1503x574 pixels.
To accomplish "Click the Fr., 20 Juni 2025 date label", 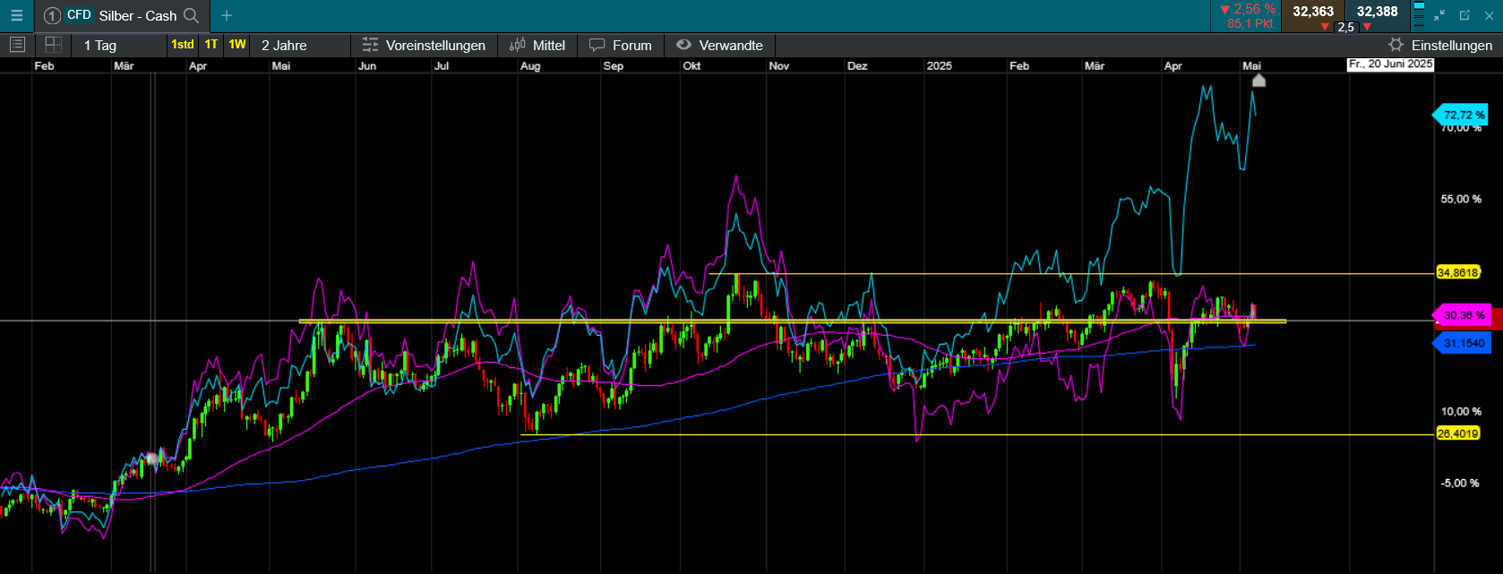I will click(1391, 64).
